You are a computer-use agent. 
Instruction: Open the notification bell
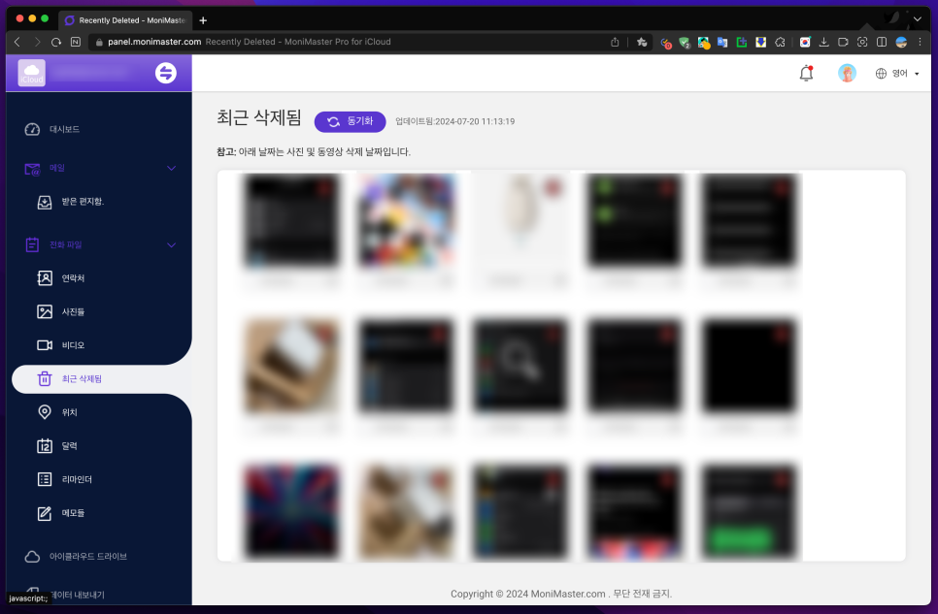coord(806,73)
